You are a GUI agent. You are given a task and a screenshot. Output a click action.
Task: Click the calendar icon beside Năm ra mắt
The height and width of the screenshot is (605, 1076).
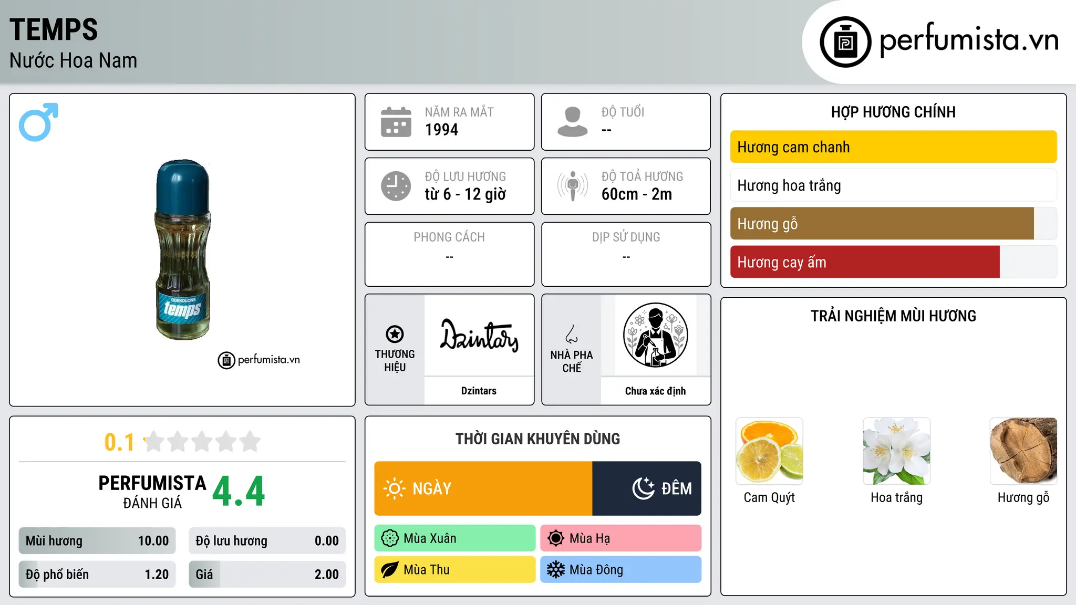tap(396, 122)
